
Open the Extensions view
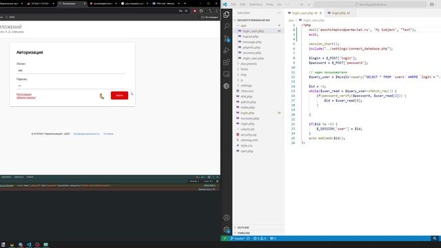[x=227, y=62]
